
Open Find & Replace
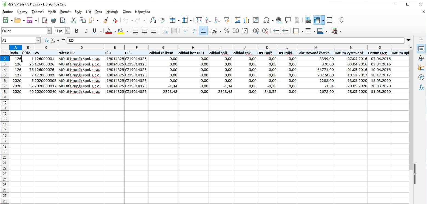(153, 20)
